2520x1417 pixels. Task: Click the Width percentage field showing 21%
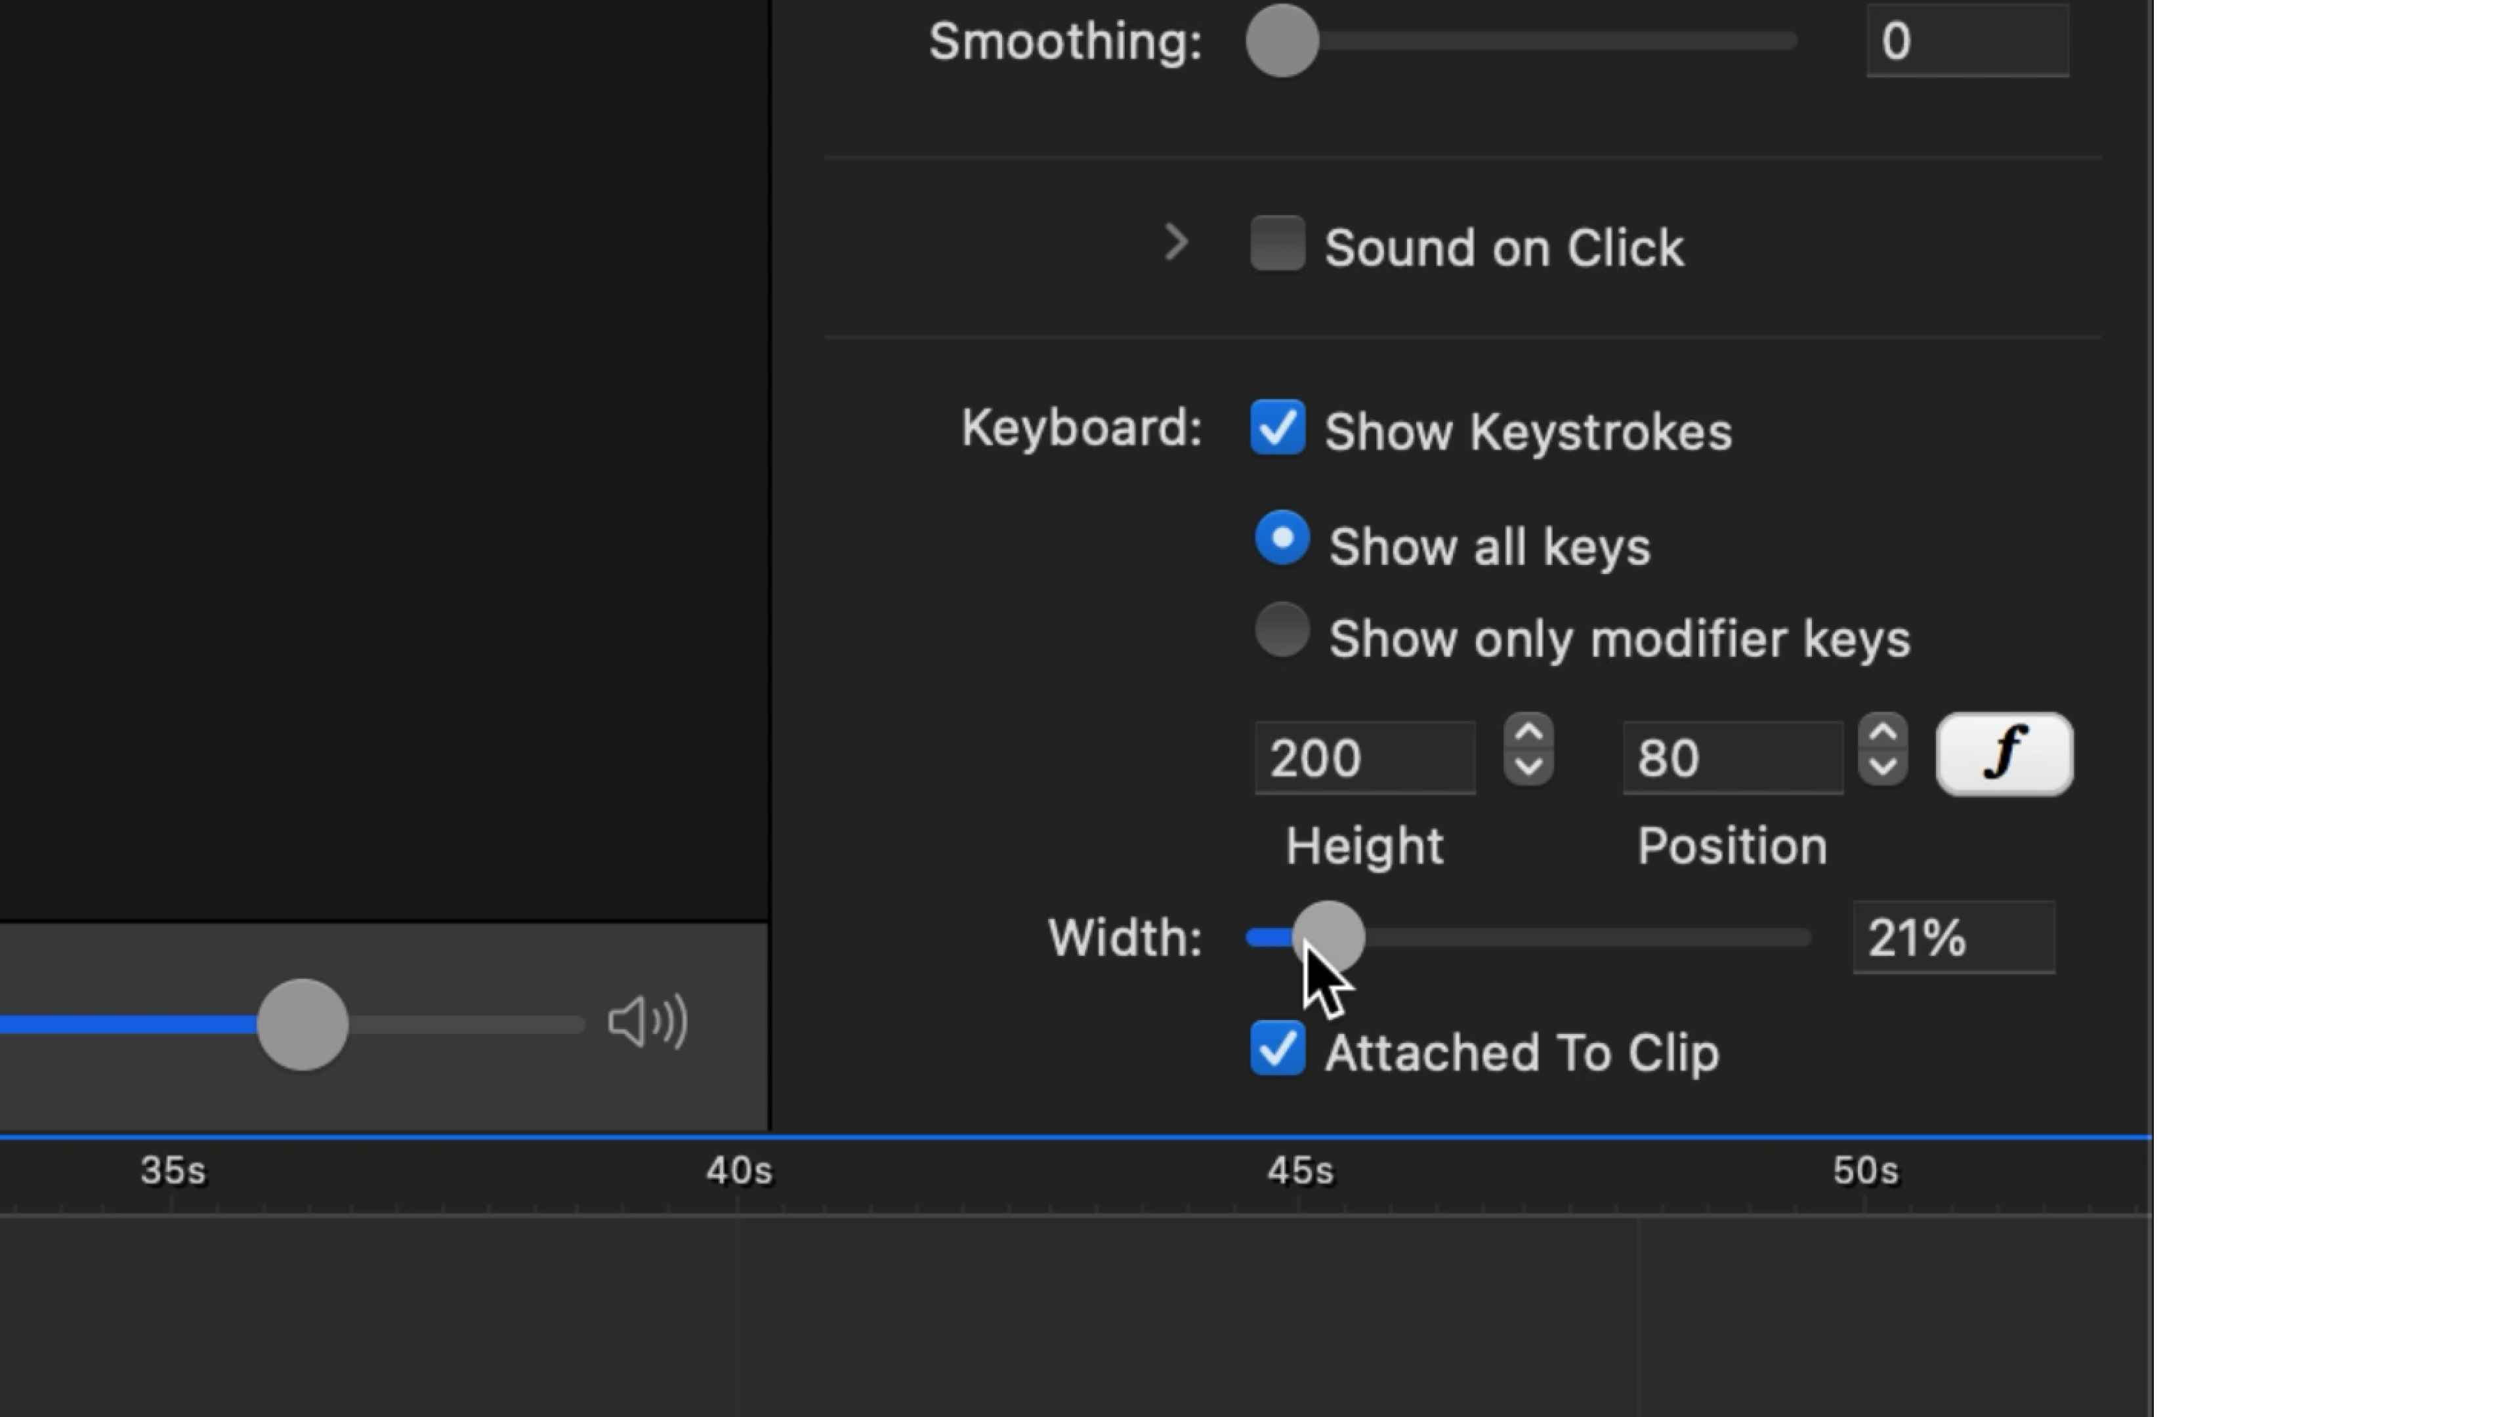[x=1952, y=938]
